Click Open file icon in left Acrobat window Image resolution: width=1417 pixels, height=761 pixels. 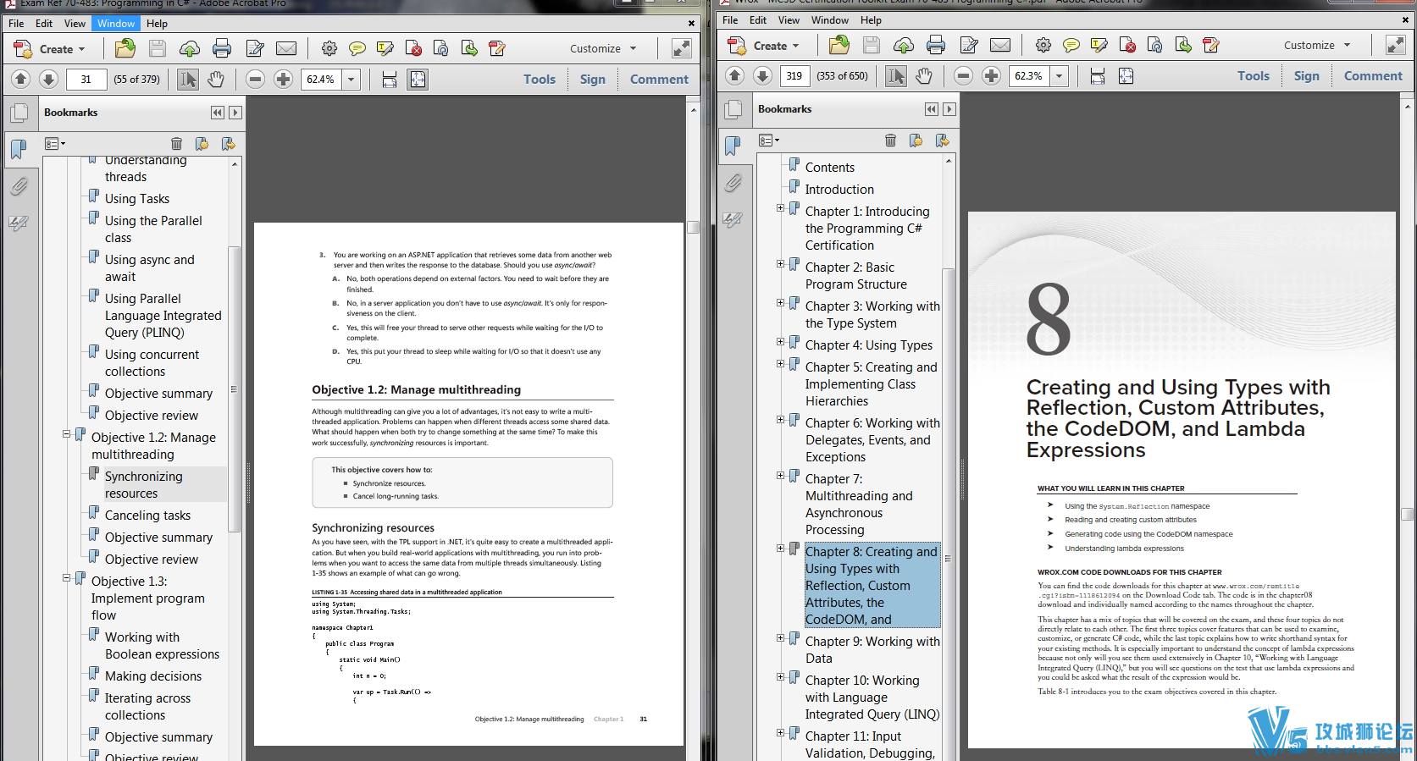pos(125,48)
